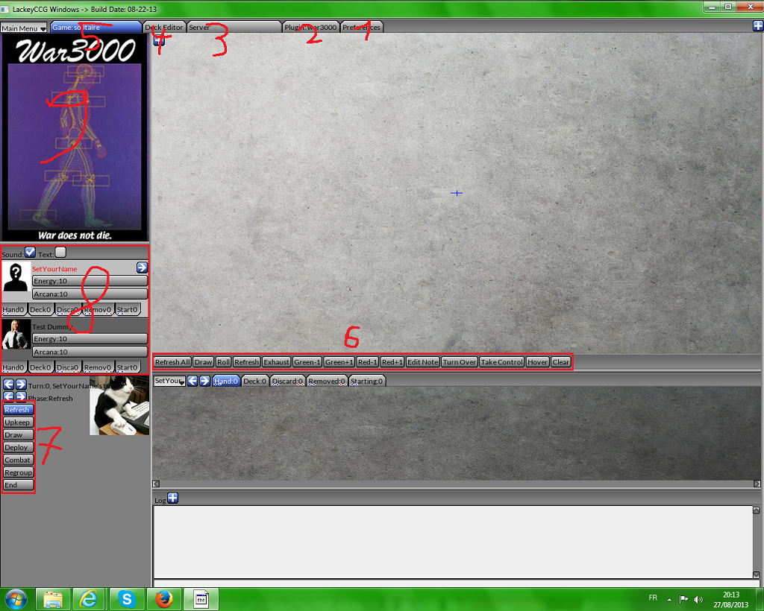Select the Discard:0 tab in the hand panel

coord(287,381)
